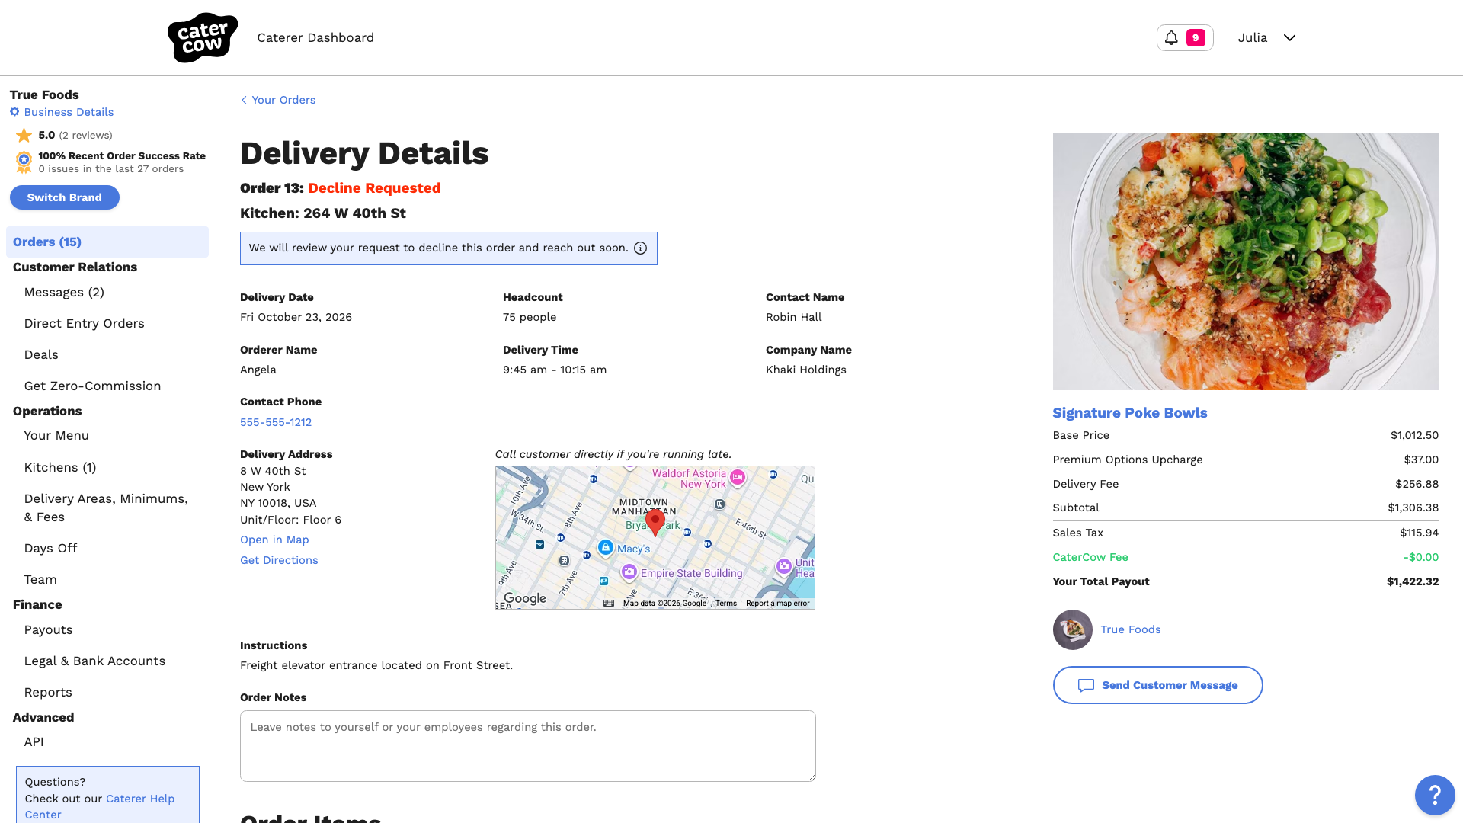The width and height of the screenshot is (1463, 823).
Task: Open the Signature Poke Bowls photo
Action: click(1246, 261)
